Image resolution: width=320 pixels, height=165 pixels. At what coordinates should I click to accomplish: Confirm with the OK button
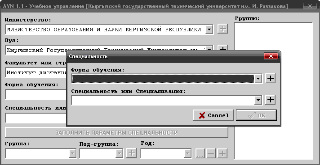[256, 115]
